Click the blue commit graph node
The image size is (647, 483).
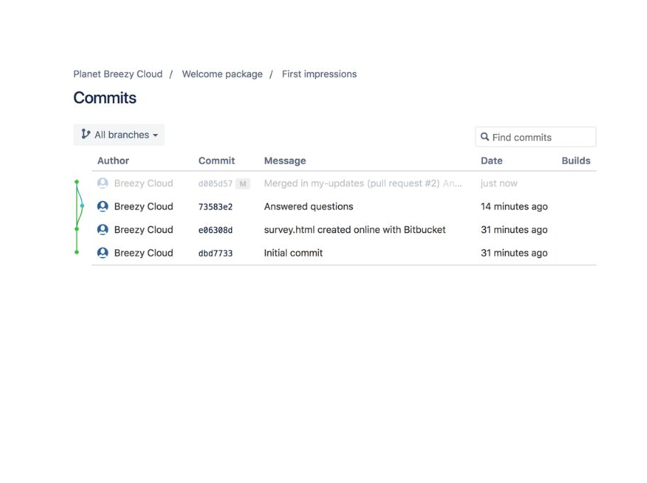[x=82, y=206]
